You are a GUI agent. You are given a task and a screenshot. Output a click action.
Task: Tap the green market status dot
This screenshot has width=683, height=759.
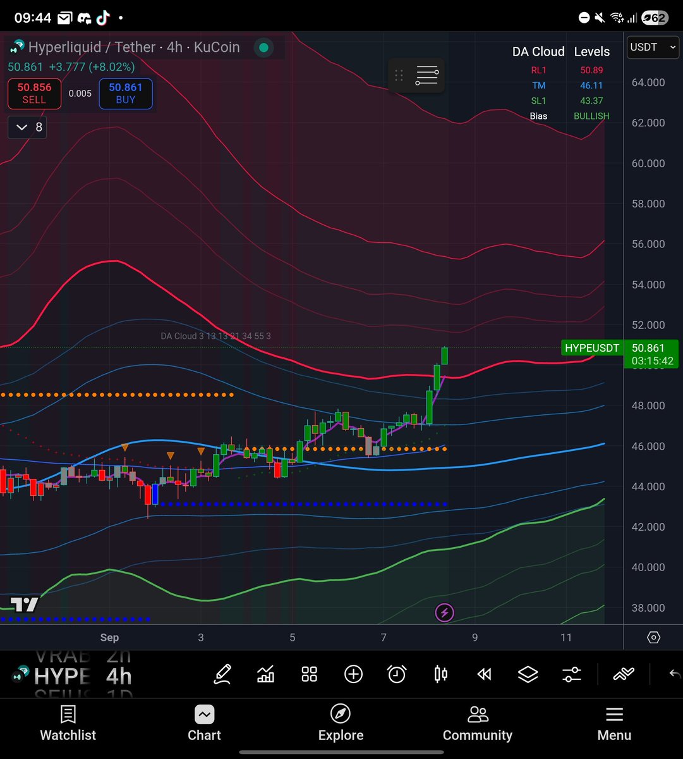(x=263, y=47)
